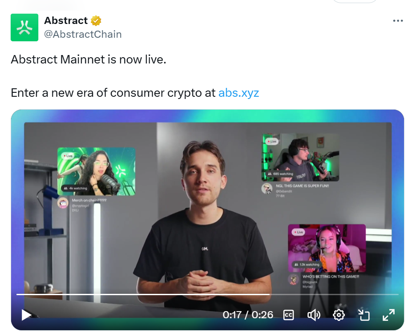Toggle closed captions on the video
This screenshot has height=336, width=408.
click(x=288, y=315)
